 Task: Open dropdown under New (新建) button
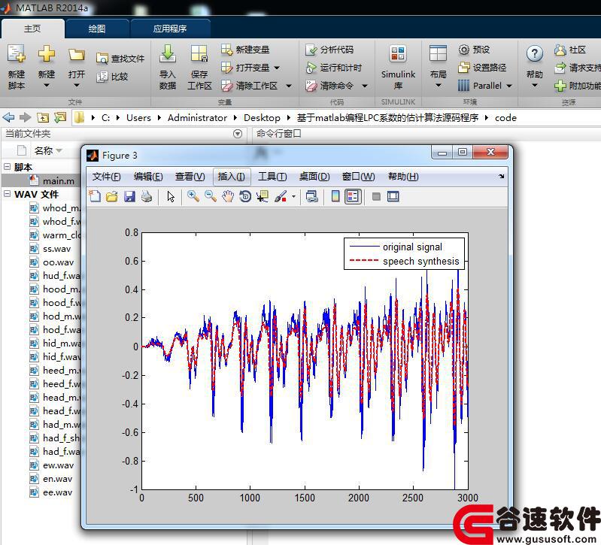pyautogui.click(x=47, y=86)
